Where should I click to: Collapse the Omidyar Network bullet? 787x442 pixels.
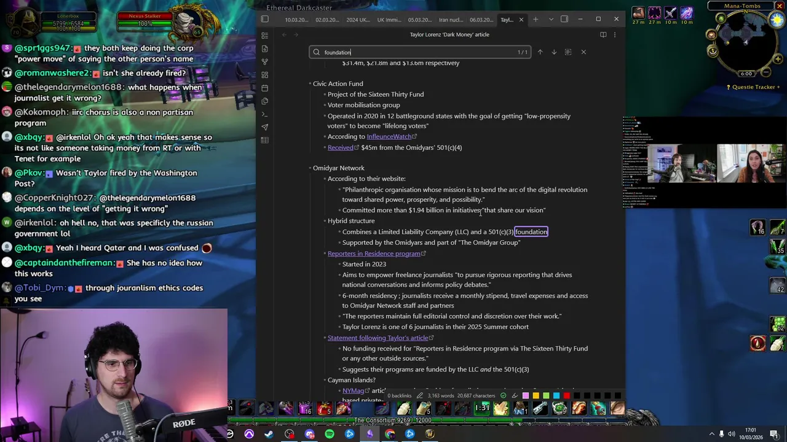coord(309,168)
